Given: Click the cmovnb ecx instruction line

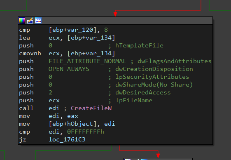Looking at the screenshot, I should [x=67, y=54].
